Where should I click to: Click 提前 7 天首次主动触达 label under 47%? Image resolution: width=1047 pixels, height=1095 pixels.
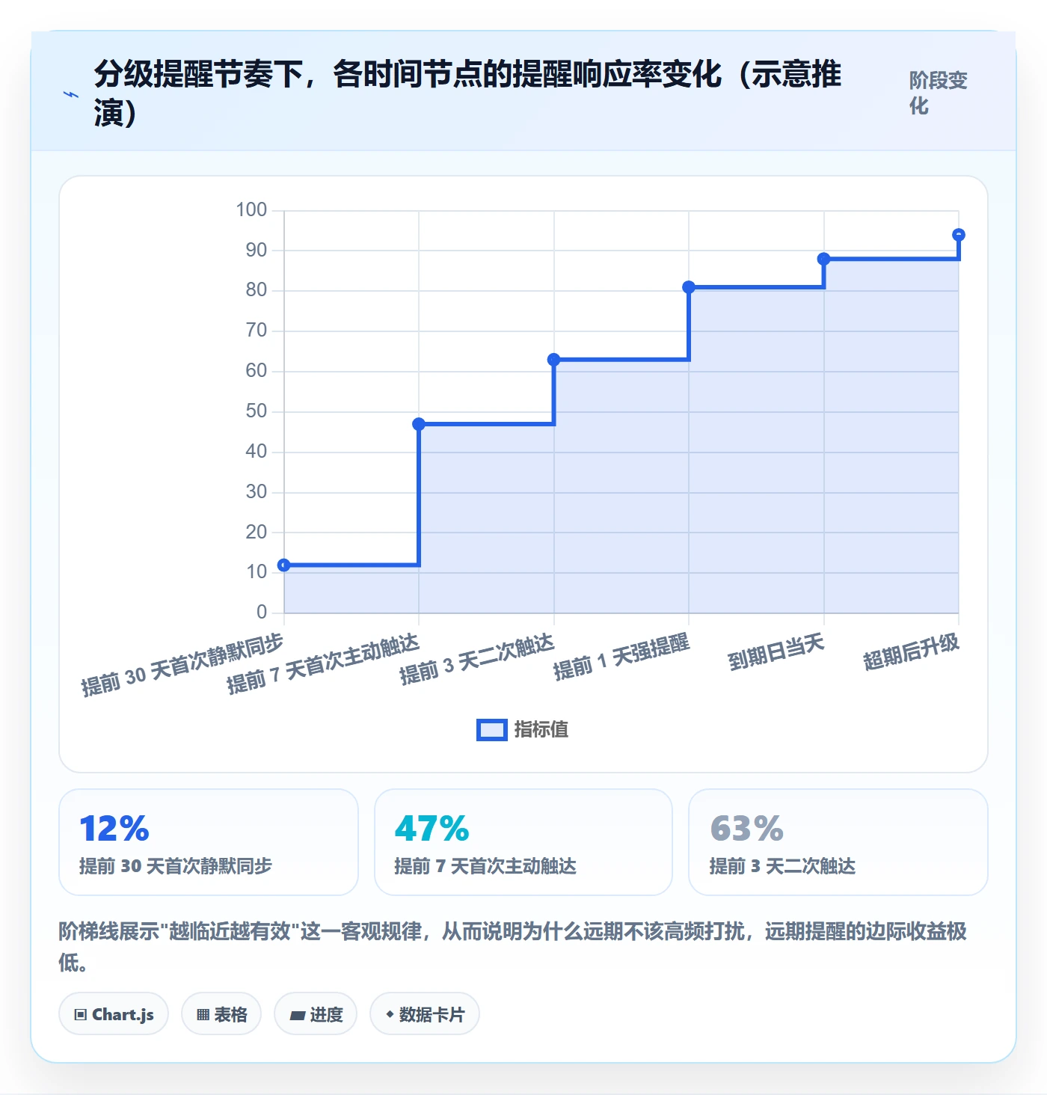(485, 866)
